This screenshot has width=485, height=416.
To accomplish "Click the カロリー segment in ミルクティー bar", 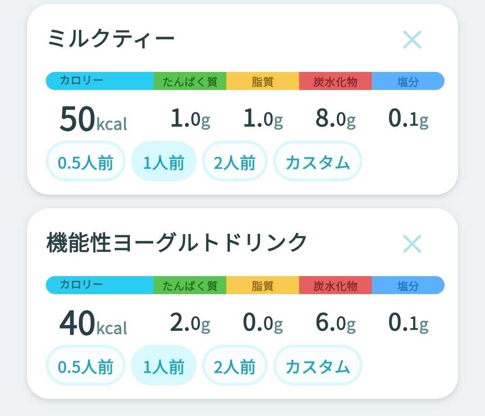I will point(100,81).
